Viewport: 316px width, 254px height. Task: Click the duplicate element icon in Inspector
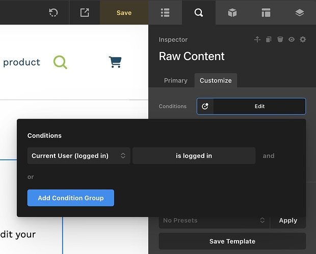click(269, 40)
